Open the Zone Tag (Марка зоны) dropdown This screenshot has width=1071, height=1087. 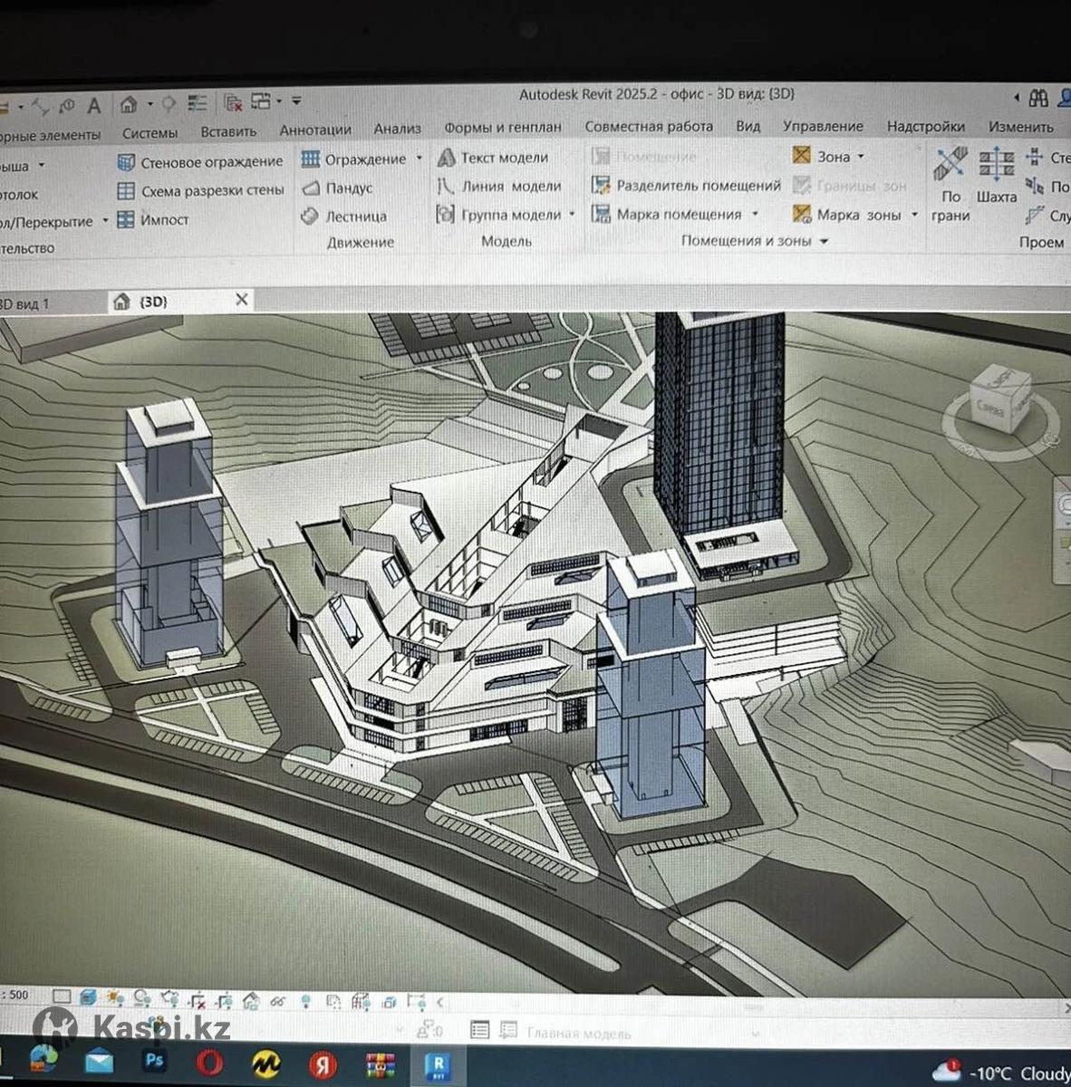click(x=914, y=216)
